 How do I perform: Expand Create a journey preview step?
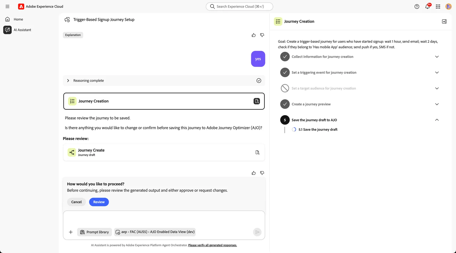[x=437, y=104]
